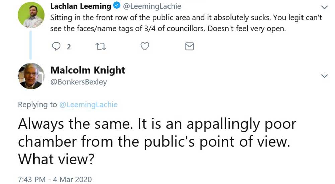Image resolution: width=335 pixels, height=184 pixels.
Task: Retweet Lachlan Leeming's tweet
Action: click(x=100, y=47)
